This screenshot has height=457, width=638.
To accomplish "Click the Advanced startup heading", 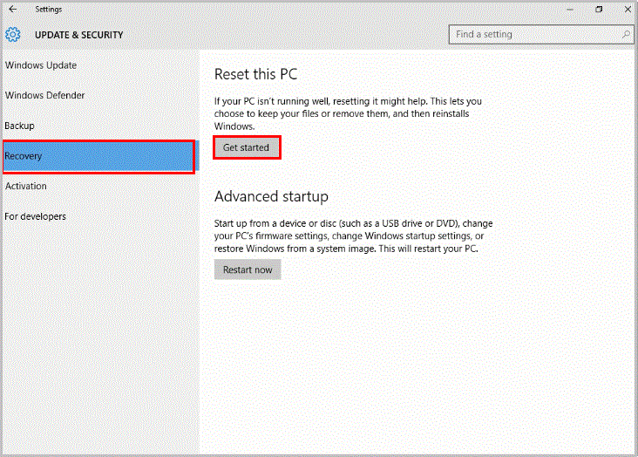I will point(271,196).
